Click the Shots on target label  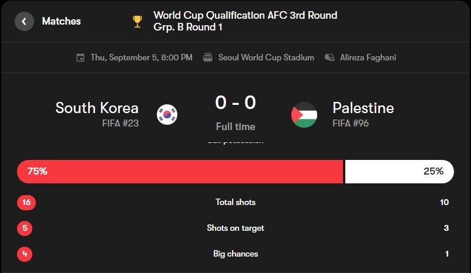tap(235, 228)
